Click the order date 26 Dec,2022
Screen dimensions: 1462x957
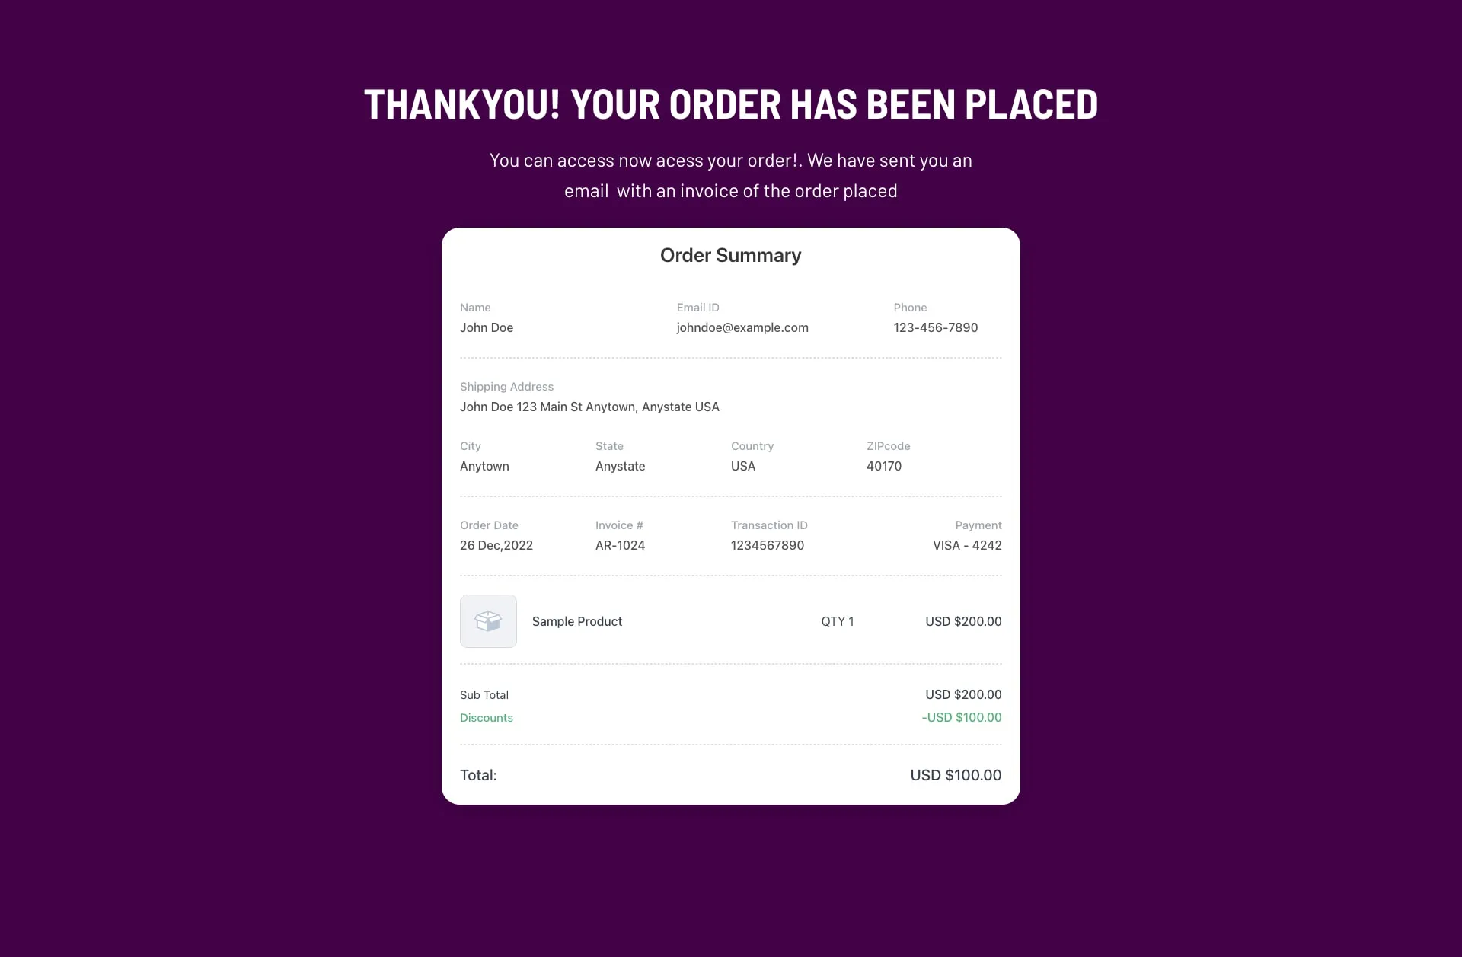[x=496, y=546]
